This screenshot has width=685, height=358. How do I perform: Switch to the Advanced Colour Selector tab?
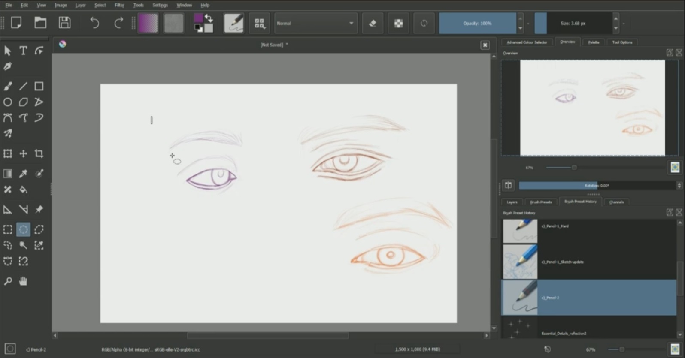527,42
